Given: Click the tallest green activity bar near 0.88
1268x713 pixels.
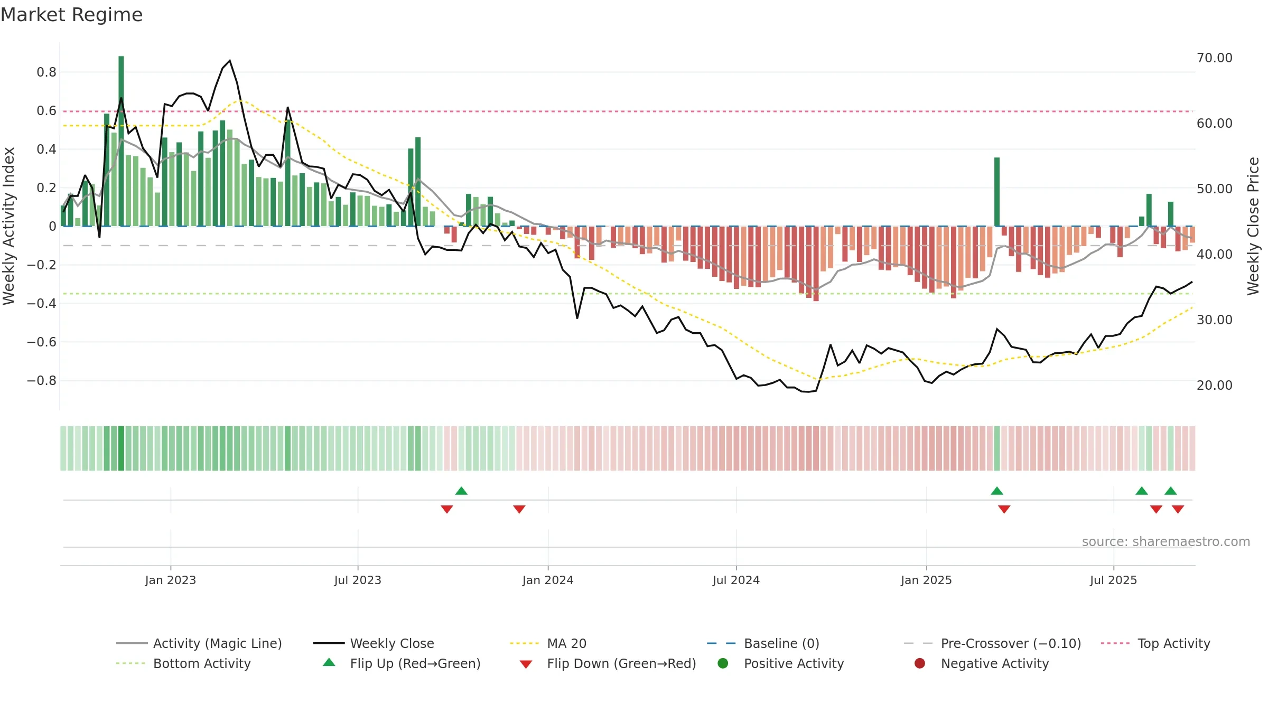Looking at the screenshot, I should [121, 141].
